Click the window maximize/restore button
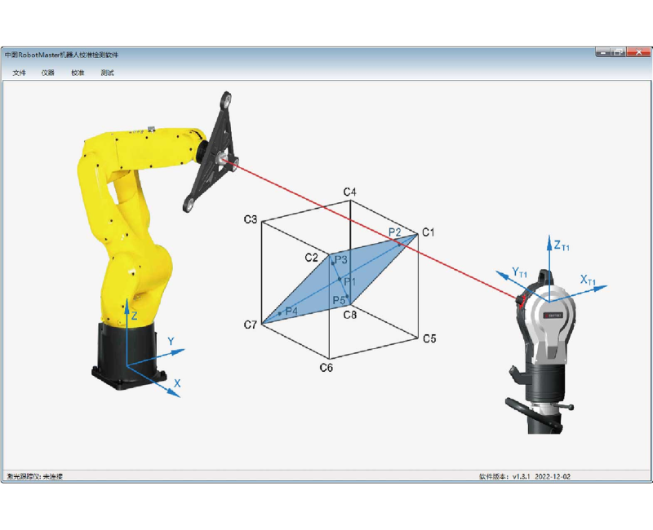This screenshot has width=653, height=530. click(619, 52)
